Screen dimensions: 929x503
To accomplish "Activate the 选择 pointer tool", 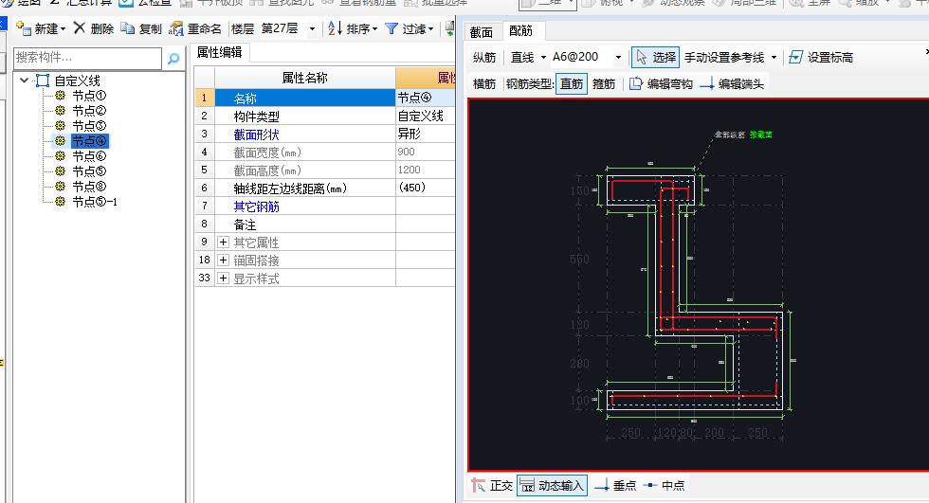I will [x=655, y=58].
